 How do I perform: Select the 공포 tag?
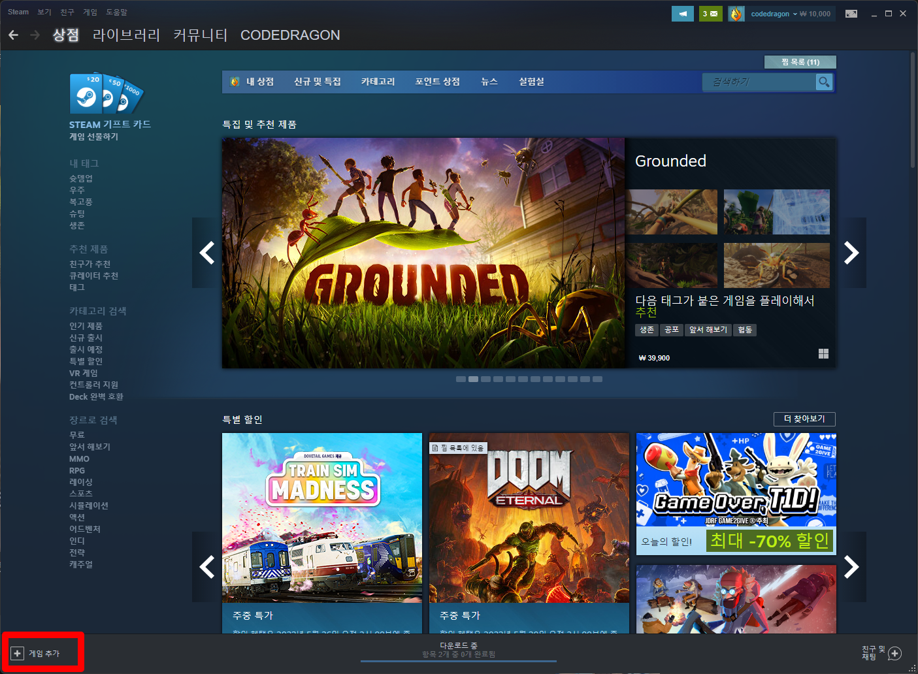[x=672, y=330]
